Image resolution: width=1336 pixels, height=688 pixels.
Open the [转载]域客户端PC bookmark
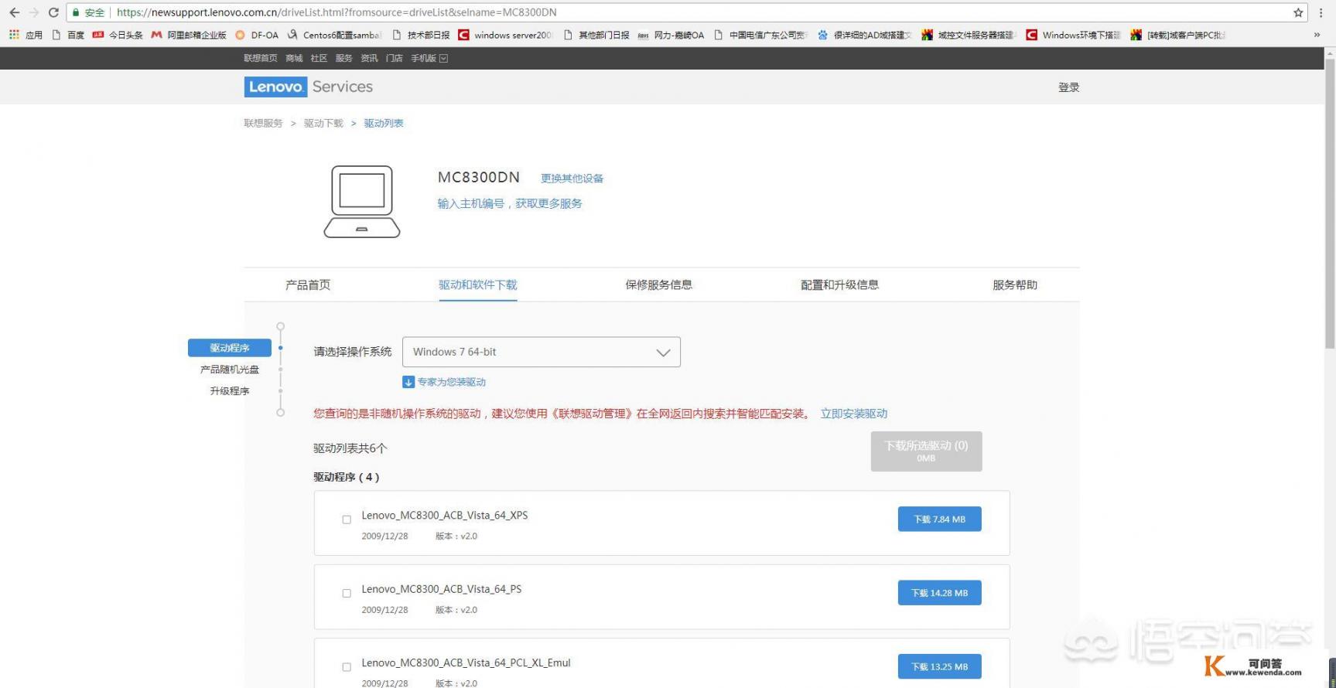[x=1177, y=35]
